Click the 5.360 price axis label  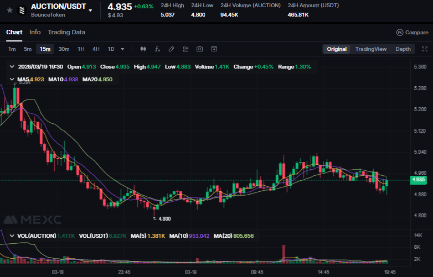[x=420, y=67]
